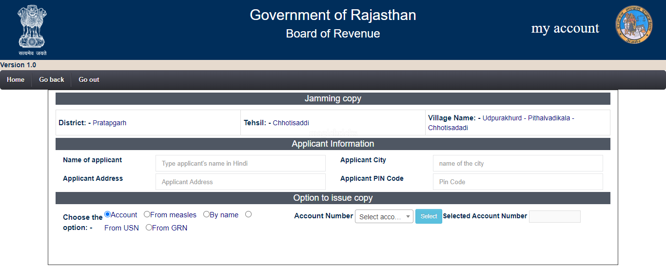The height and width of the screenshot is (267, 666).
Task: Click the Applicant PIN Code field
Action: click(x=517, y=182)
